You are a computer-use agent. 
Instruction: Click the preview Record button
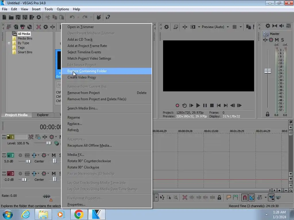177,105
